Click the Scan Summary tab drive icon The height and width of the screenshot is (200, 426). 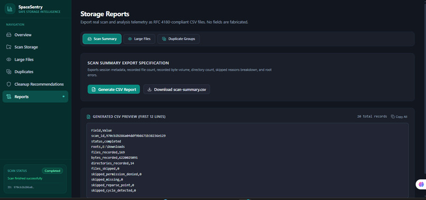click(89, 39)
